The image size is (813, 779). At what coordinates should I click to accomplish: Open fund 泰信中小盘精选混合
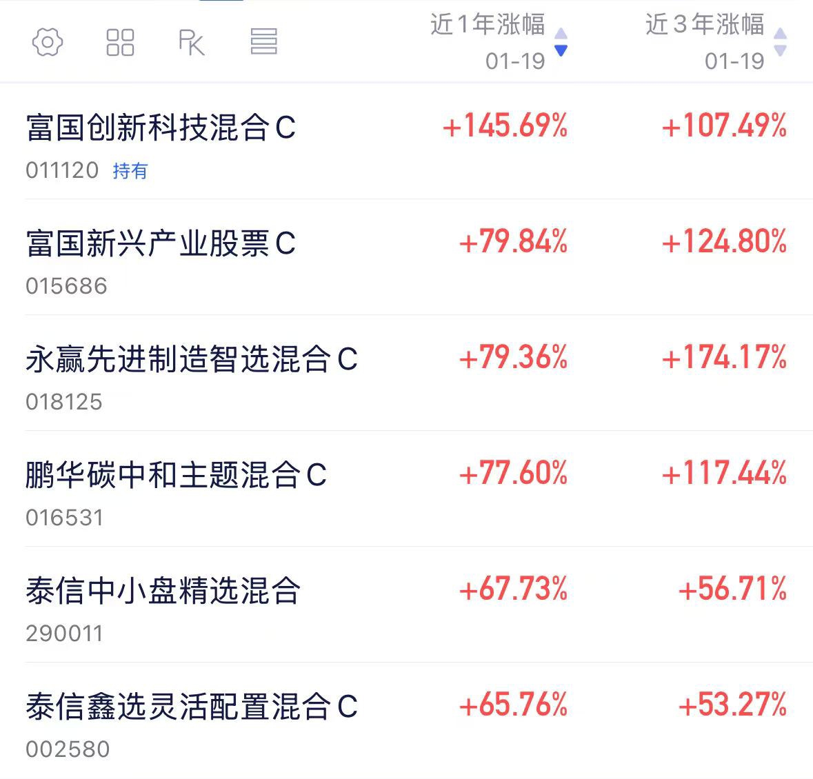point(163,591)
